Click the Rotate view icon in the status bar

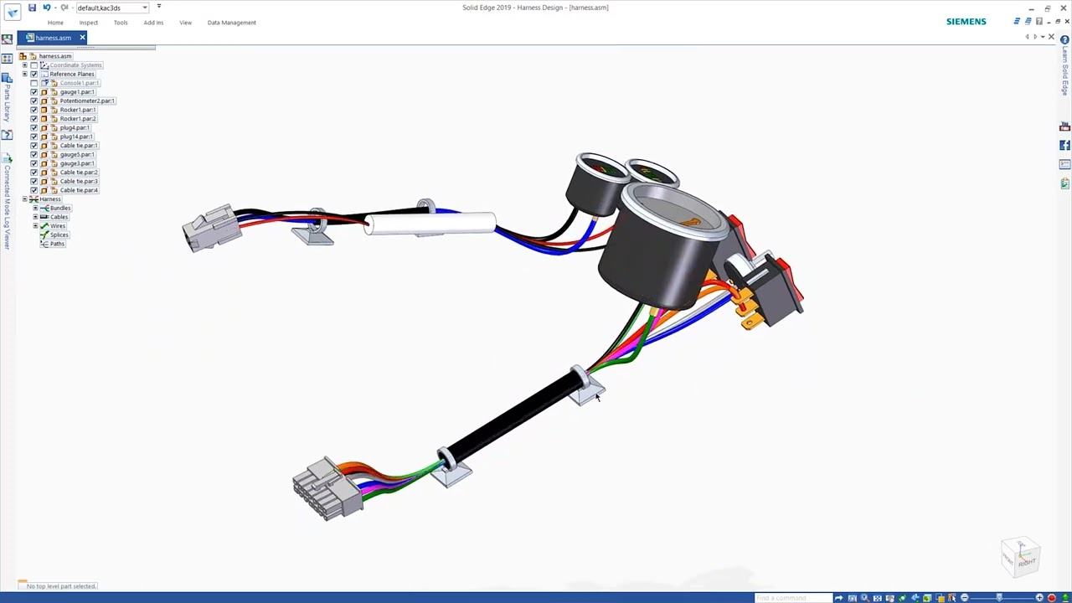click(x=902, y=597)
